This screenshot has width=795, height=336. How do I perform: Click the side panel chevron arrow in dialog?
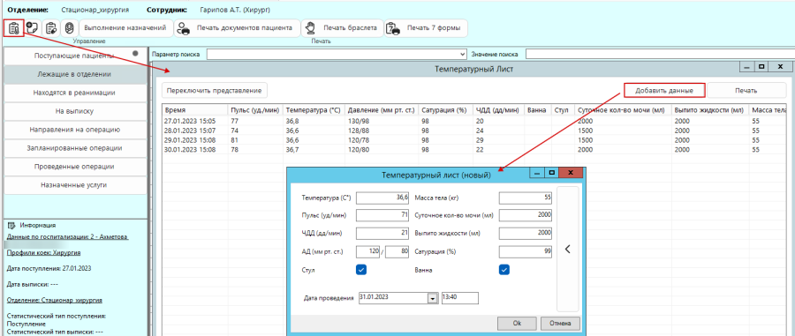click(568, 249)
